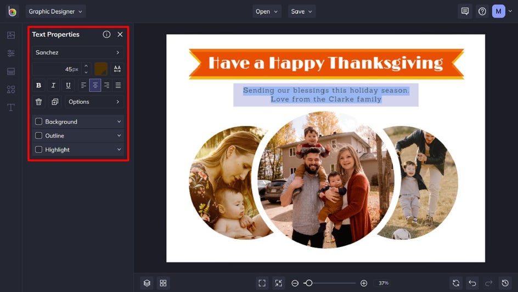Expand the Highlight section chevron
Screen dimensions: 518x292
[119, 150]
